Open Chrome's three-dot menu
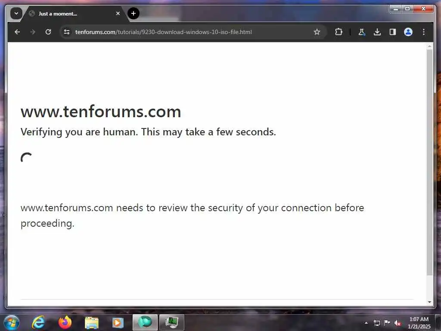 pyautogui.click(x=424, y=32)
